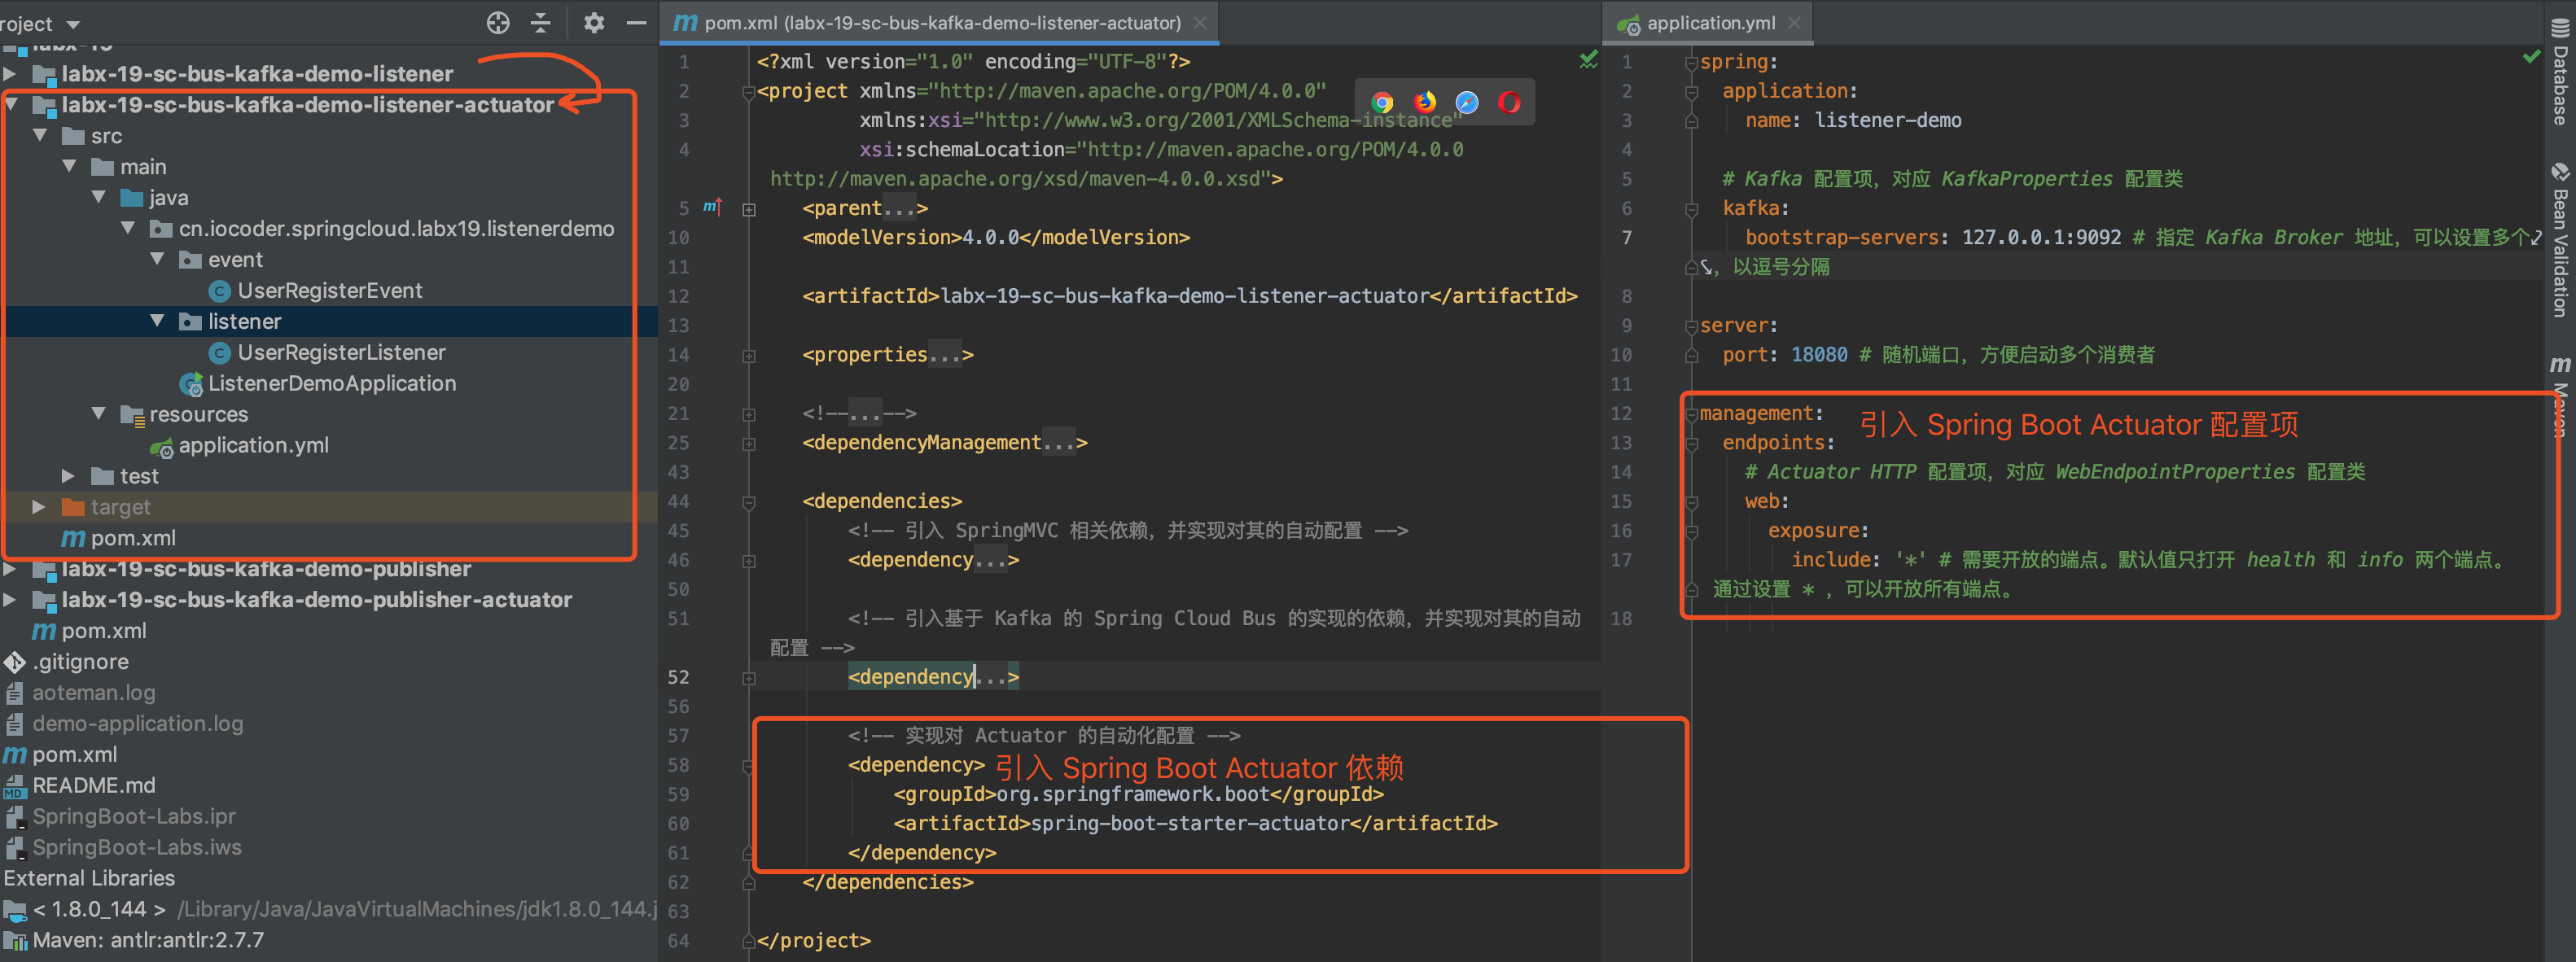Click the Collapse All icon in Project toolbar
This screenshot has height=962, width=2576.
point(541,23)
